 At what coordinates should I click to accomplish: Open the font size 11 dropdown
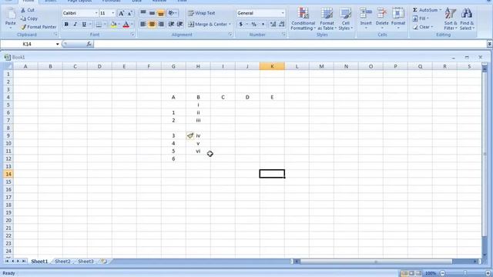click(x=113, y=13)
